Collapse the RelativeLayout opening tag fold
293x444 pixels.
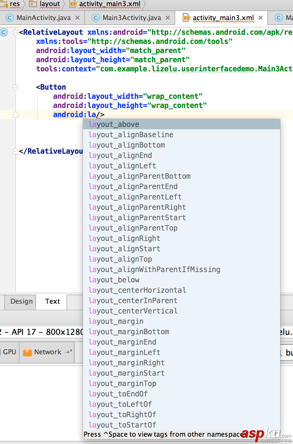point(16,33)
